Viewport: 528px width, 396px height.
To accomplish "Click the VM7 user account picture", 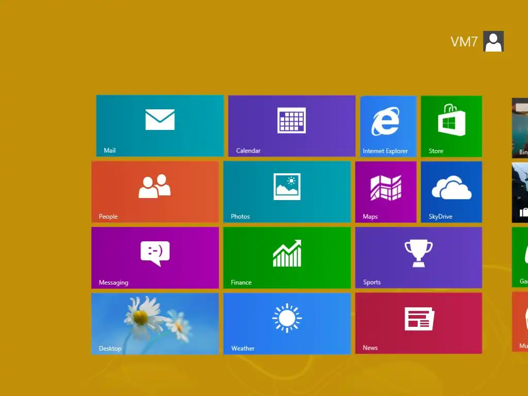I will 493,41.
